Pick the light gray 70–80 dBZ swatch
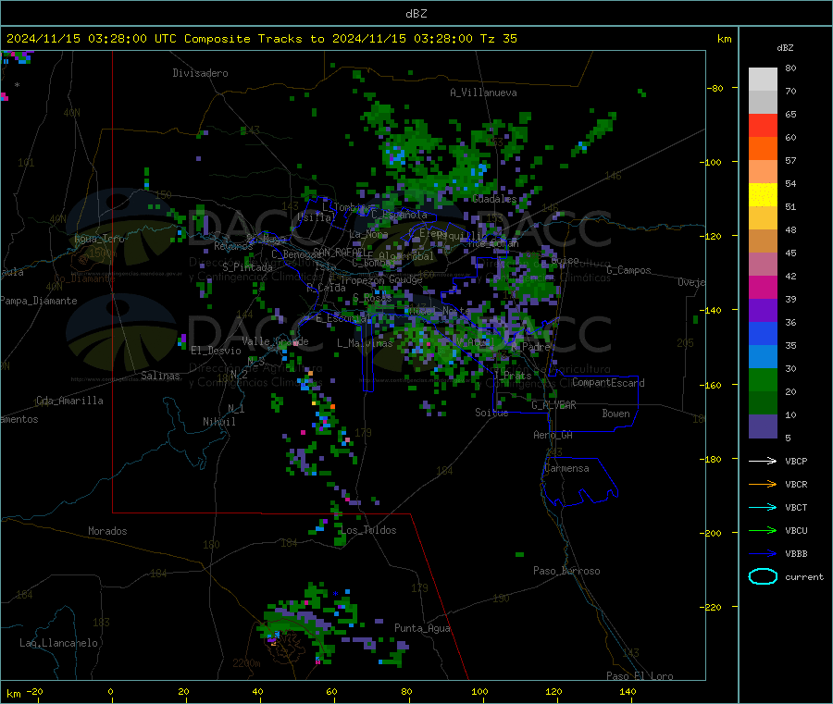This screenshot has width=833, height=704. point(763,80)
